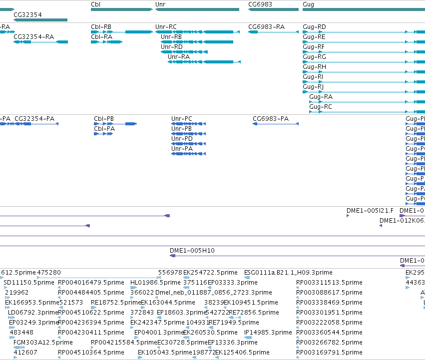Open the Gug-RH transcript
This screenshot has width=425, height=360.
(364, 72)
